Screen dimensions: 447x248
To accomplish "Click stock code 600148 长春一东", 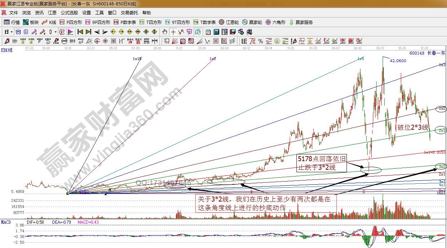I will 427,53.
